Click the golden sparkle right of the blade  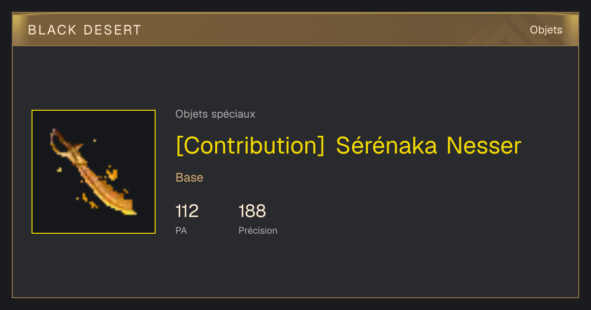point(113,173)
